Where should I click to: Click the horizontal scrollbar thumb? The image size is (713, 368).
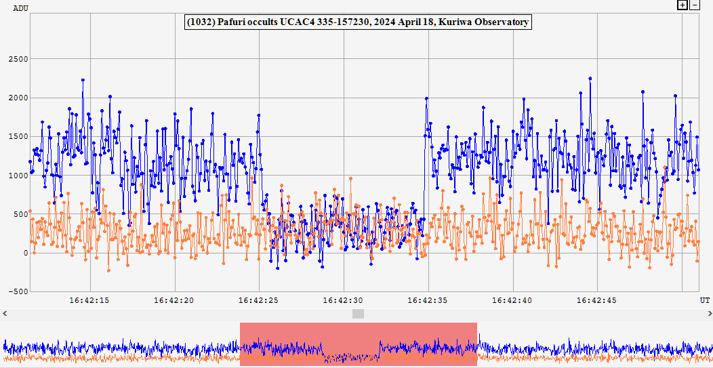click(359, 314)
